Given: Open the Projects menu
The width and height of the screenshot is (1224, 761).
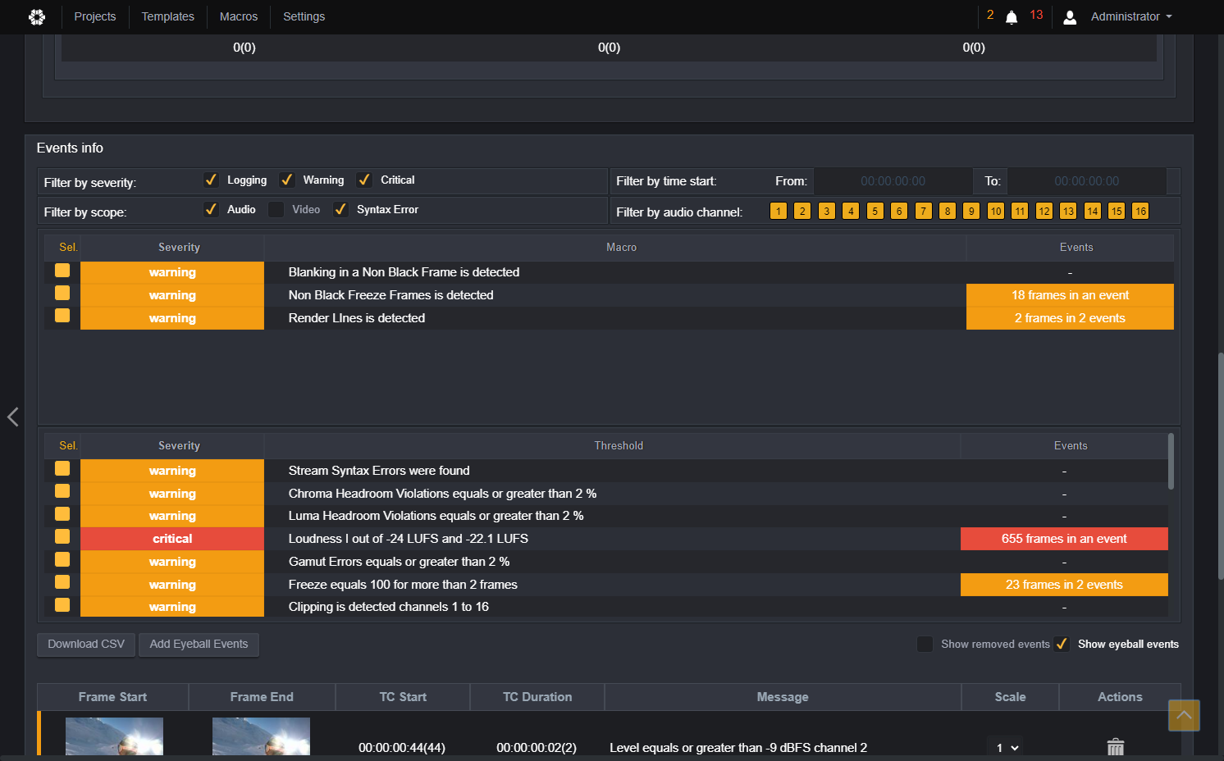Looking at the screenshot, I should 95,16.
